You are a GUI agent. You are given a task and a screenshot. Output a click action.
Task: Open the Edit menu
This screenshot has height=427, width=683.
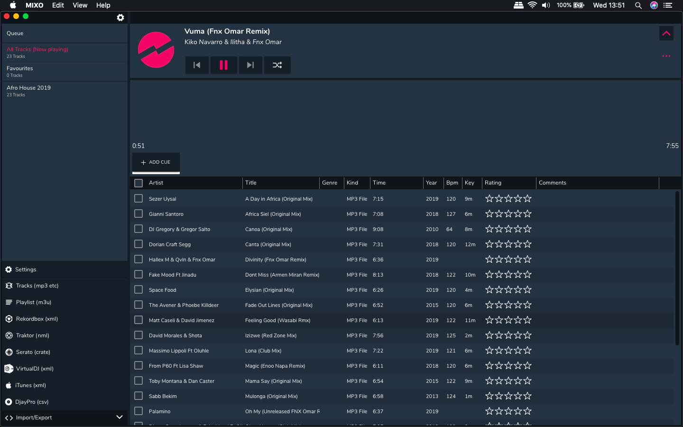[58, 5]
